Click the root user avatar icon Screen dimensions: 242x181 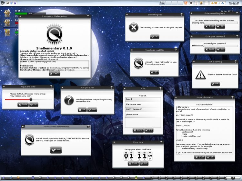(x=7, y=14)
